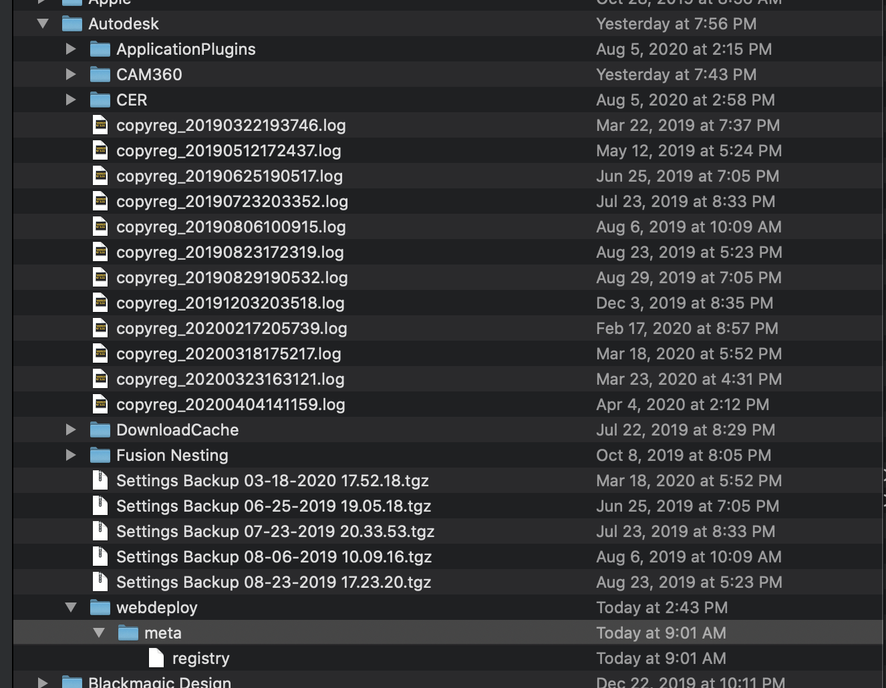Image resolution: width=886 pixels, height=688 pixels.
Task: Click the ApplicationPlugins folder icon
Action: coord(100,49)
